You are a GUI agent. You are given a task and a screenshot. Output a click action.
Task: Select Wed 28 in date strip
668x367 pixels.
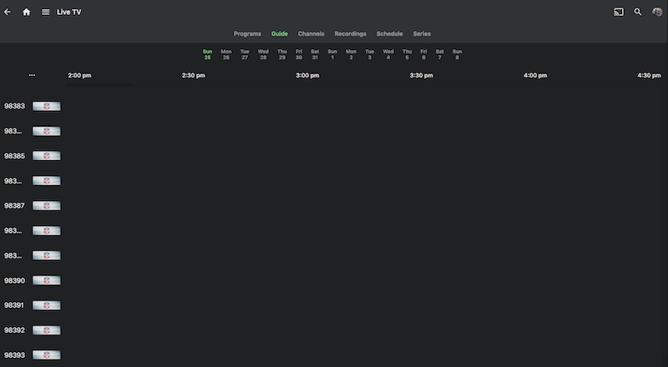[263, 54]
